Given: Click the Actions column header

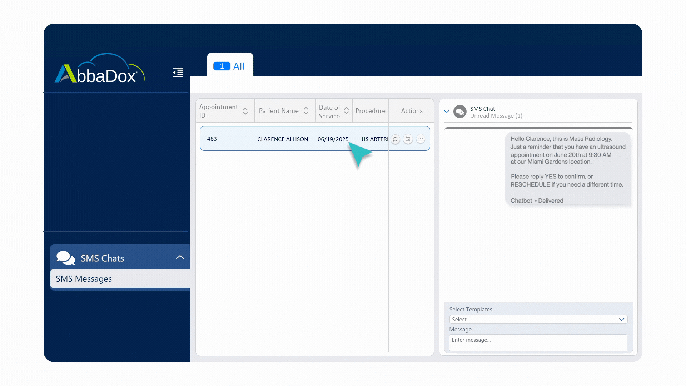Looking at the screenshot, I should click(412, 111).
